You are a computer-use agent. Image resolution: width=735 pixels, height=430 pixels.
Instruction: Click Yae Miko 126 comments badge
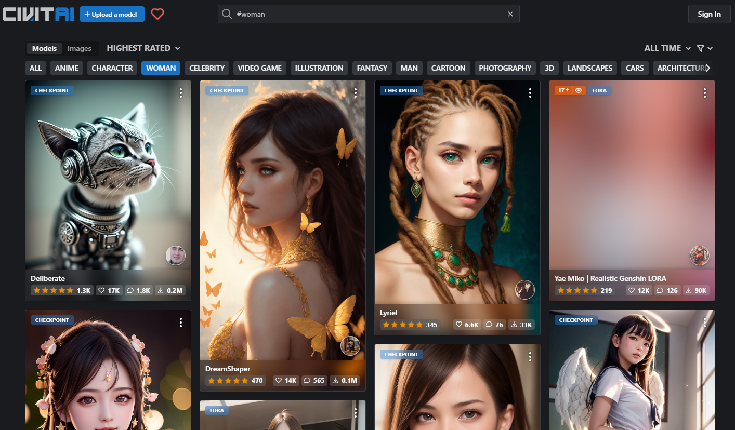point(668,290)
